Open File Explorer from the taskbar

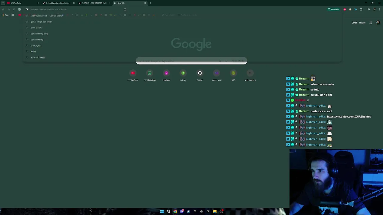215,211
